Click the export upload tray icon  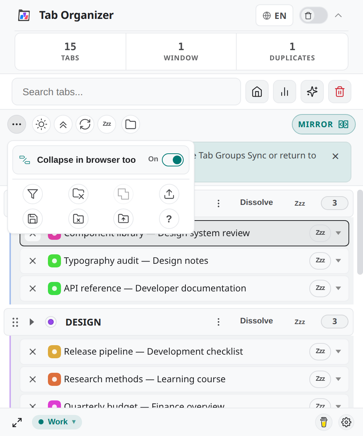169,194
